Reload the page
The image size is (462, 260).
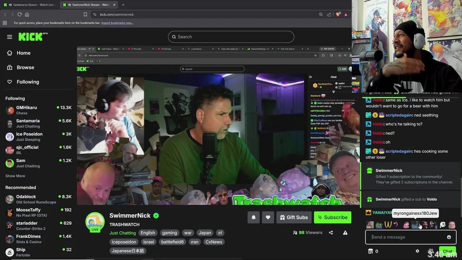coord(19,14)
